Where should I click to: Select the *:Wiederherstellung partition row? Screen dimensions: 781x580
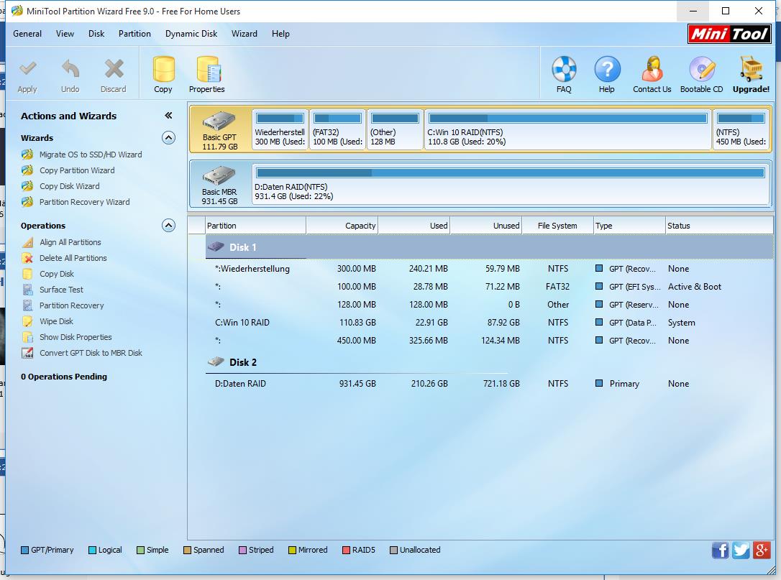point(489,269)
